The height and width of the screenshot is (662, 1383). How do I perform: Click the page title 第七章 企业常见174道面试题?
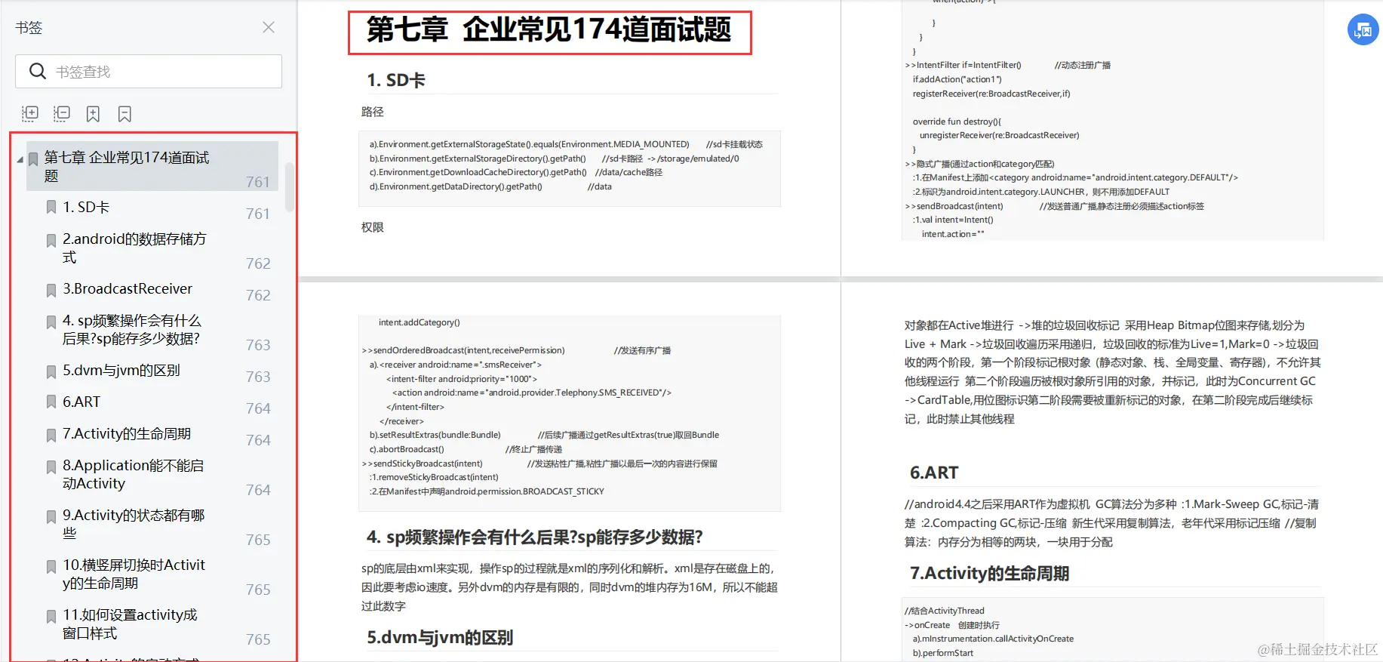tap(549, 30)
